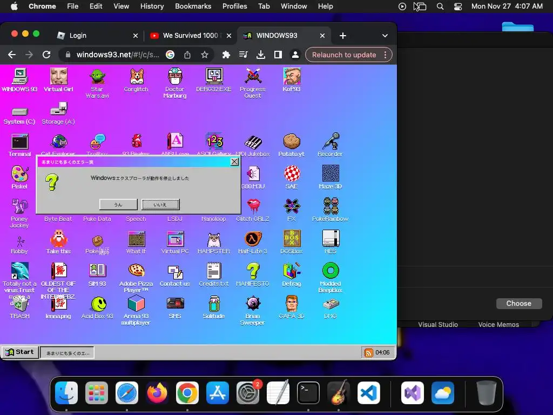This screenshot has height=415, width=553.
Task: Open Chrome downloads icon
Action: coord(261,55)
